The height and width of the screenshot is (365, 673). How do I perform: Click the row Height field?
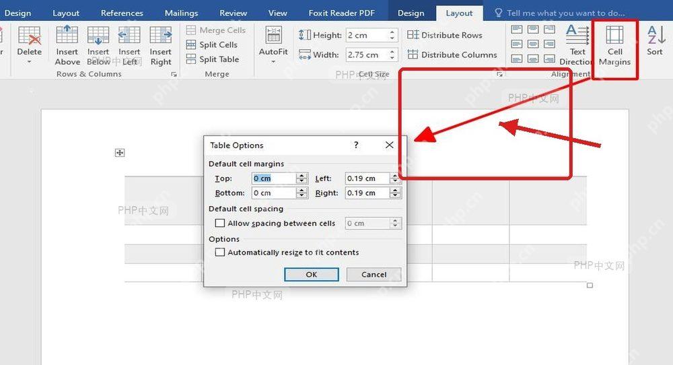367,35
